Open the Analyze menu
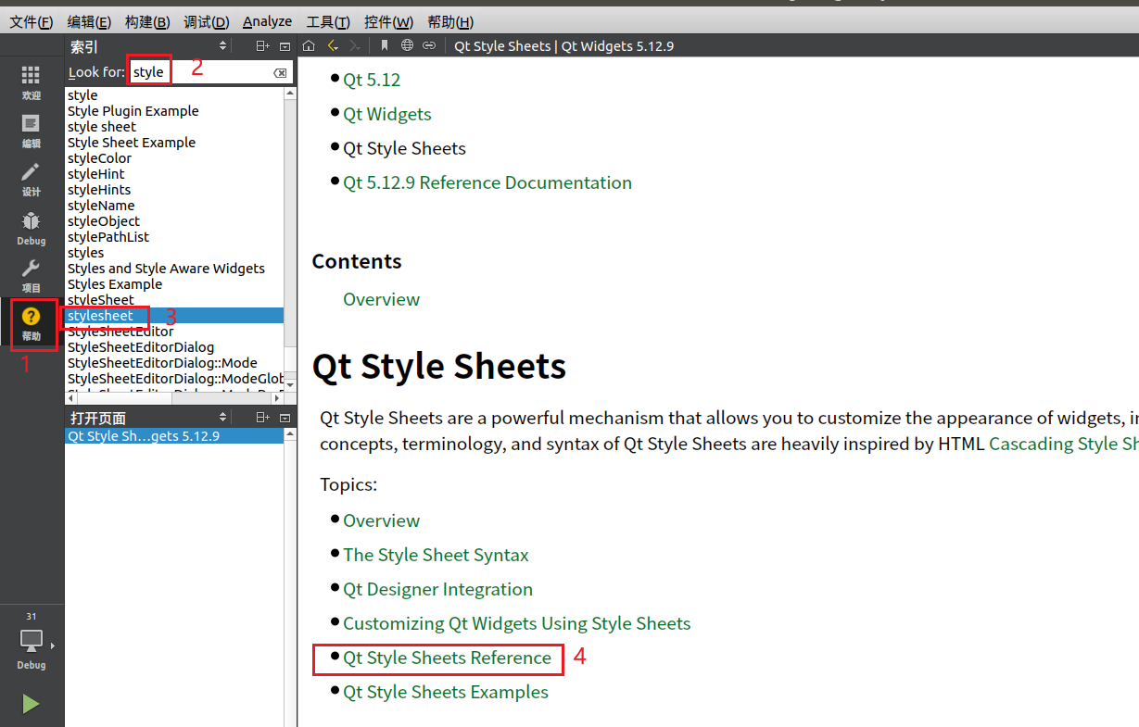 (267, 21)
